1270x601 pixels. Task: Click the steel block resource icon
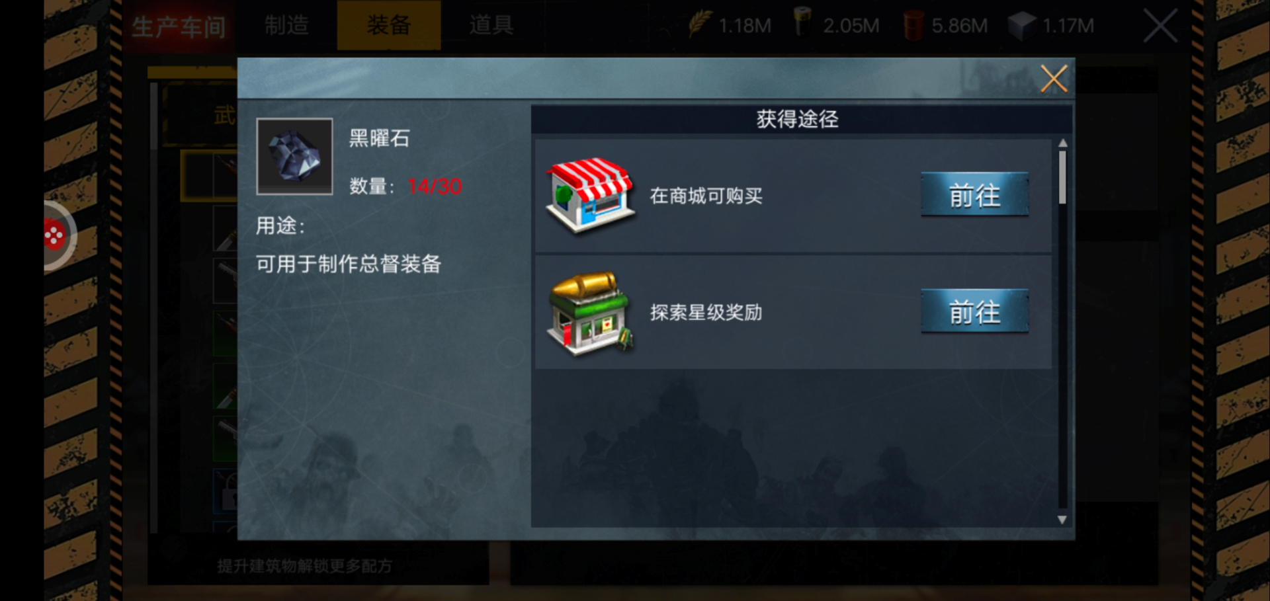(x=1021, y=25)
